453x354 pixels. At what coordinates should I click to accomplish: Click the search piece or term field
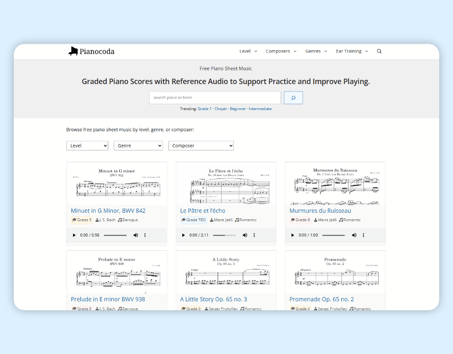pos(215,98)
